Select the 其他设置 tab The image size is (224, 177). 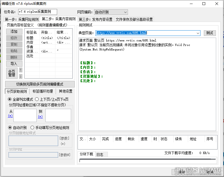point(66,91)
